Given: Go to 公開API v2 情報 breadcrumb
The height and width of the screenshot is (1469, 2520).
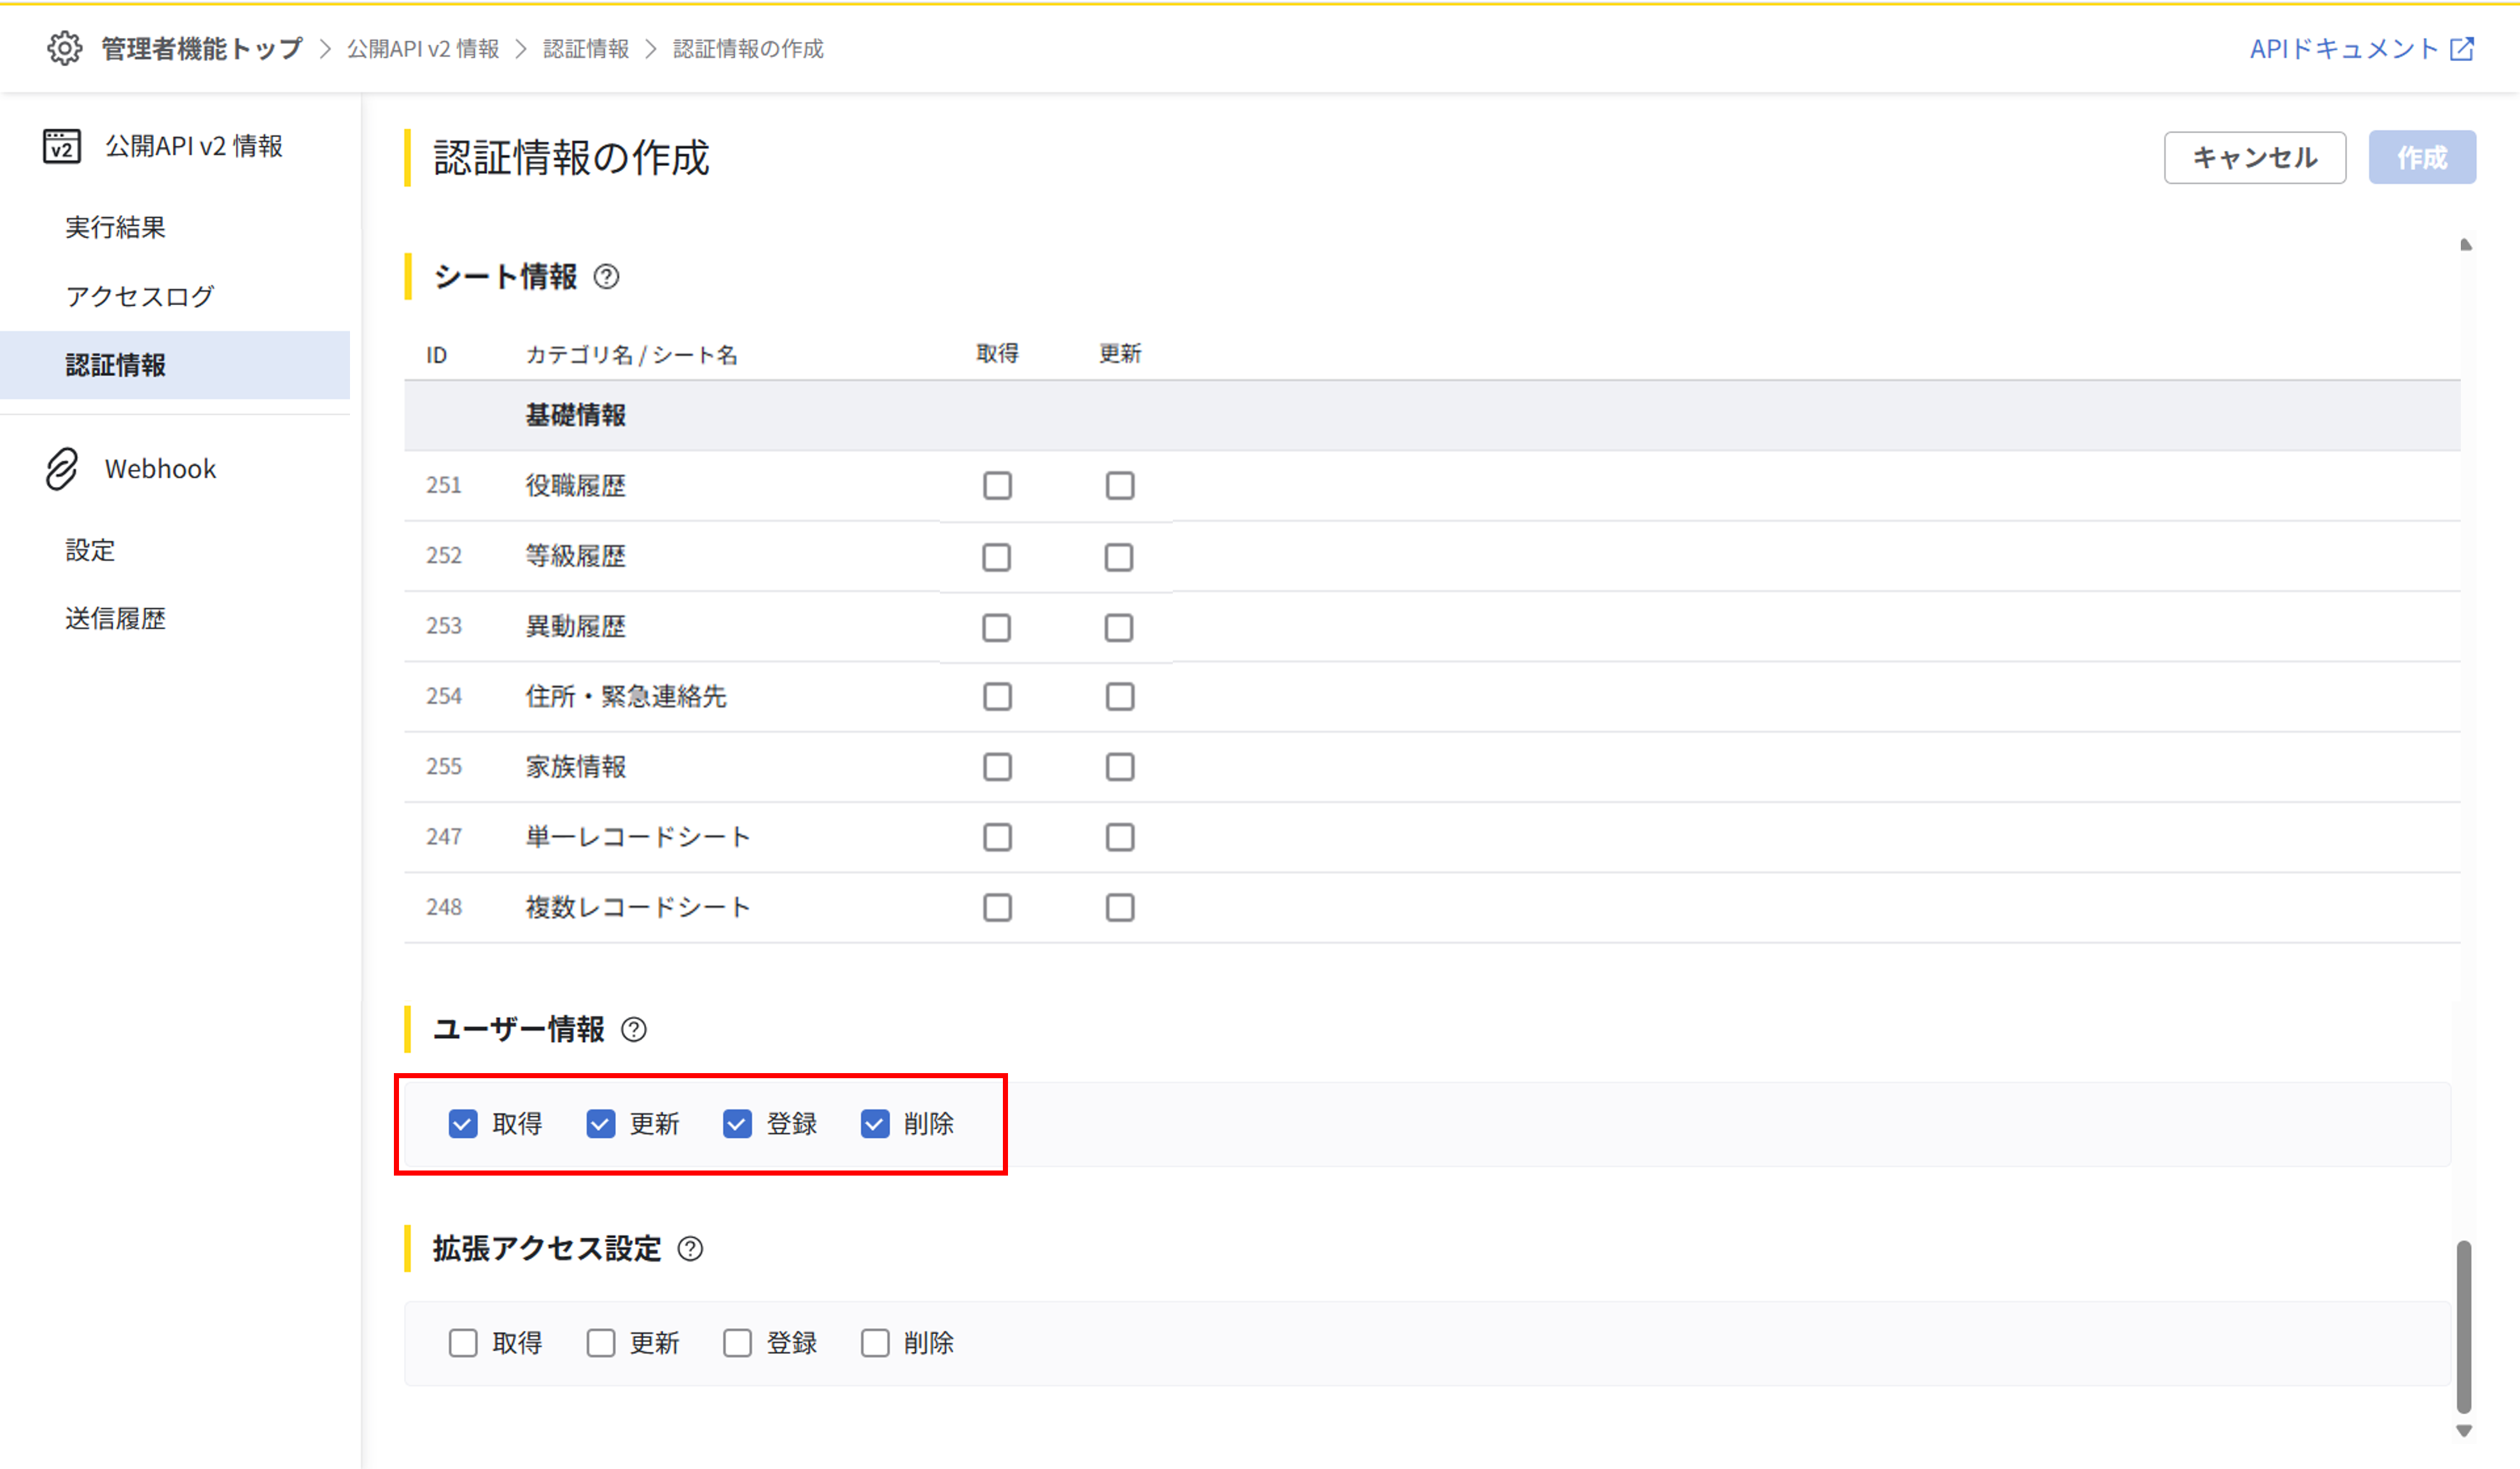Looking at the screenshot, I should coord(423,49).
